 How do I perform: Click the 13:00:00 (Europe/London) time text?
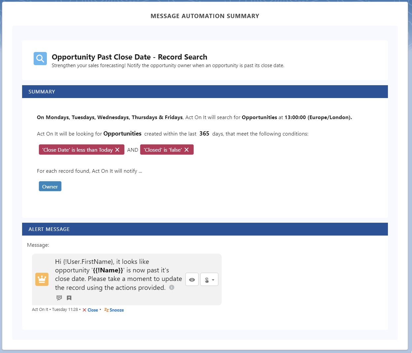pos(318,117)
